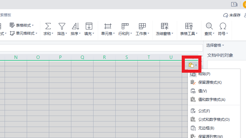Viewport: 246px width, 138px height.
Task: Open the Worksheet (工作表) tool
Action: point(142,26)
